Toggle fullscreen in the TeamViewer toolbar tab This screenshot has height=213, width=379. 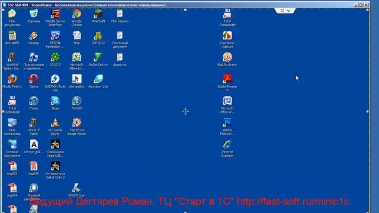point(282,11)
